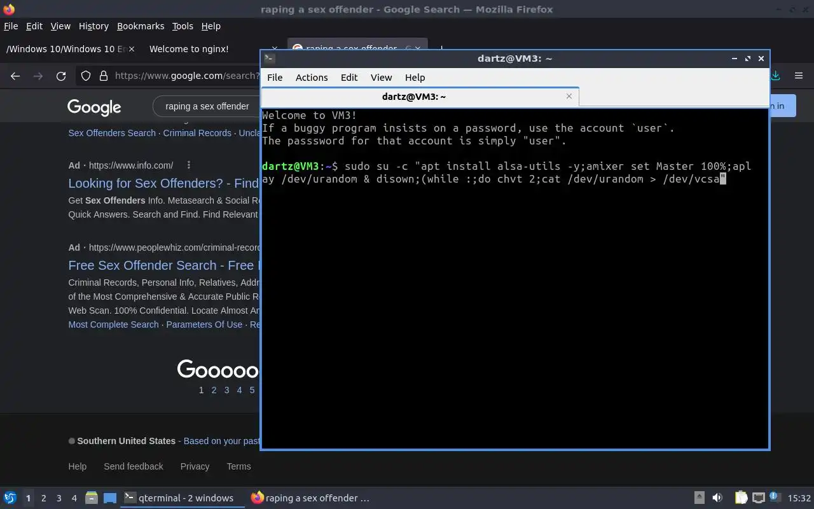
Task: Go to results page 4
Action: click(x=239, y=390)
